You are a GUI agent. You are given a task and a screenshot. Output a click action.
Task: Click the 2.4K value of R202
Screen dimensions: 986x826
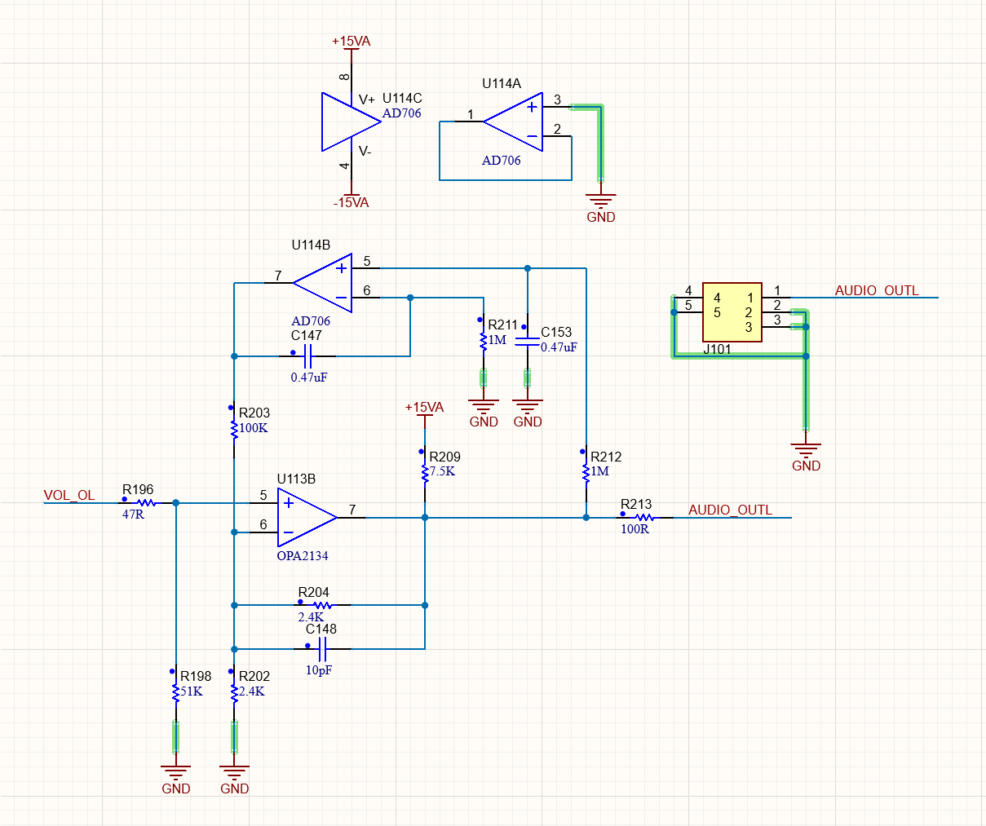point(252,691)
